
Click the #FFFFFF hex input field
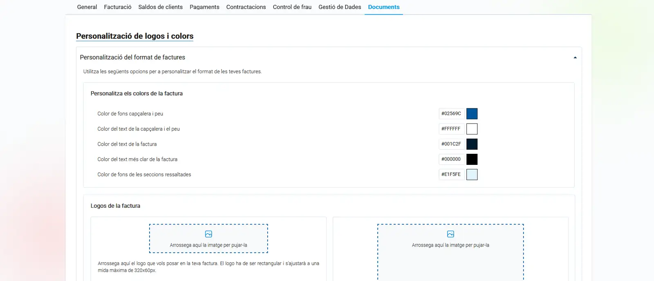point(451,129)
